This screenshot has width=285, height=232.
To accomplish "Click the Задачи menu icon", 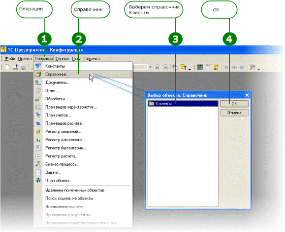I will coord(38,172).
